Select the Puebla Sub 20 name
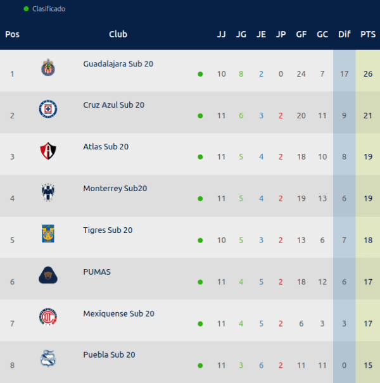This screenshot has height=383, width=380. point(109,355)
